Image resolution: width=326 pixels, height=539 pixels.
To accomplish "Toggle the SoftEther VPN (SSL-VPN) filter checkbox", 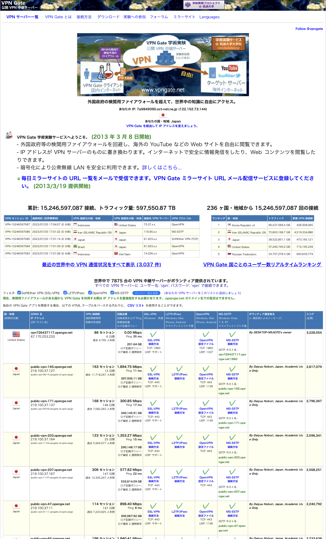I will 19,293.
